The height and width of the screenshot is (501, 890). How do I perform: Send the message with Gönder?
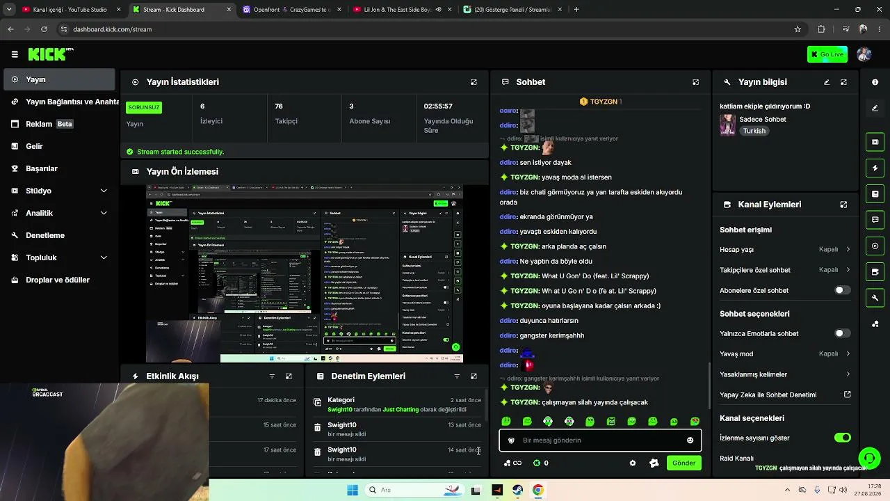(x=683, y=463)
